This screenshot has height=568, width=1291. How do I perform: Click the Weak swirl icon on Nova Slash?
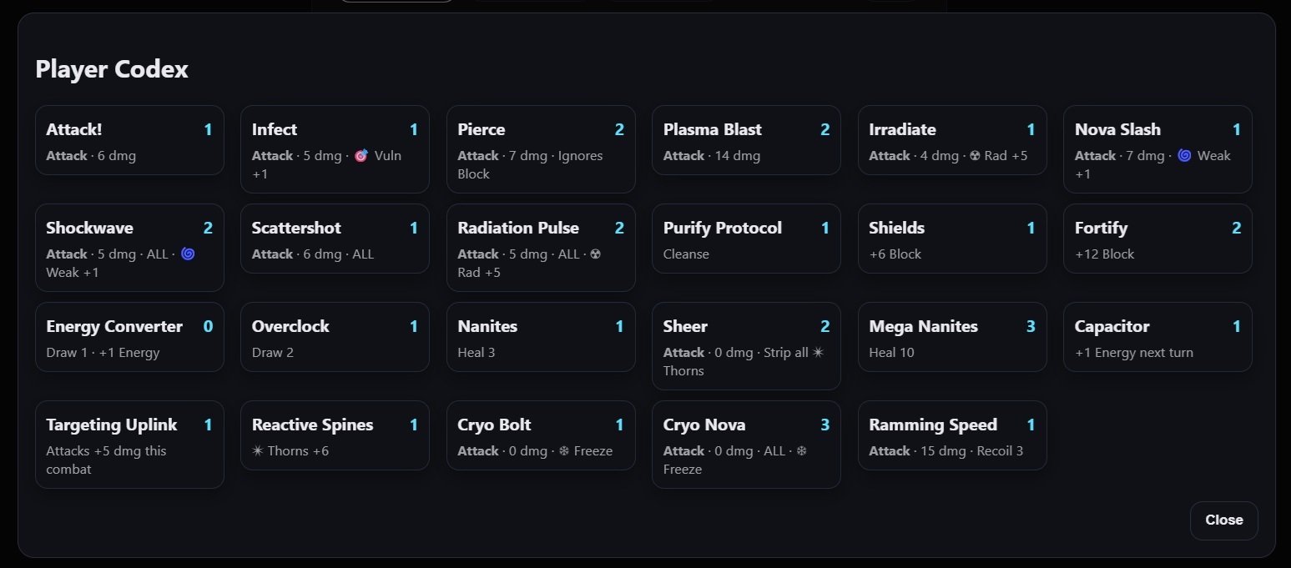coord(1184,156)
